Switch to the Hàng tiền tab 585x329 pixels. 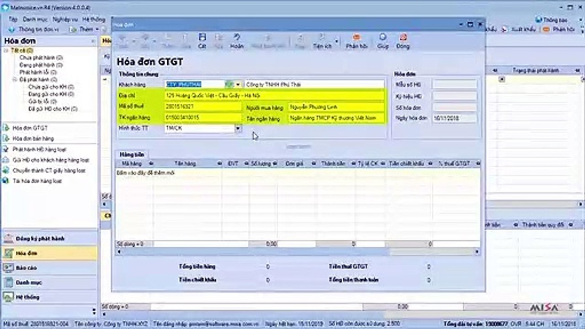click(132, 155)
